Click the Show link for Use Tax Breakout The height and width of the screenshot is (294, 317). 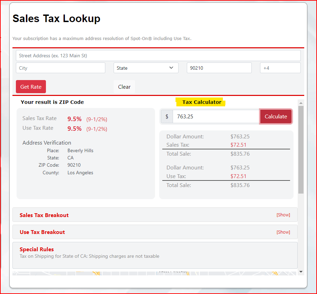point(283,232)
